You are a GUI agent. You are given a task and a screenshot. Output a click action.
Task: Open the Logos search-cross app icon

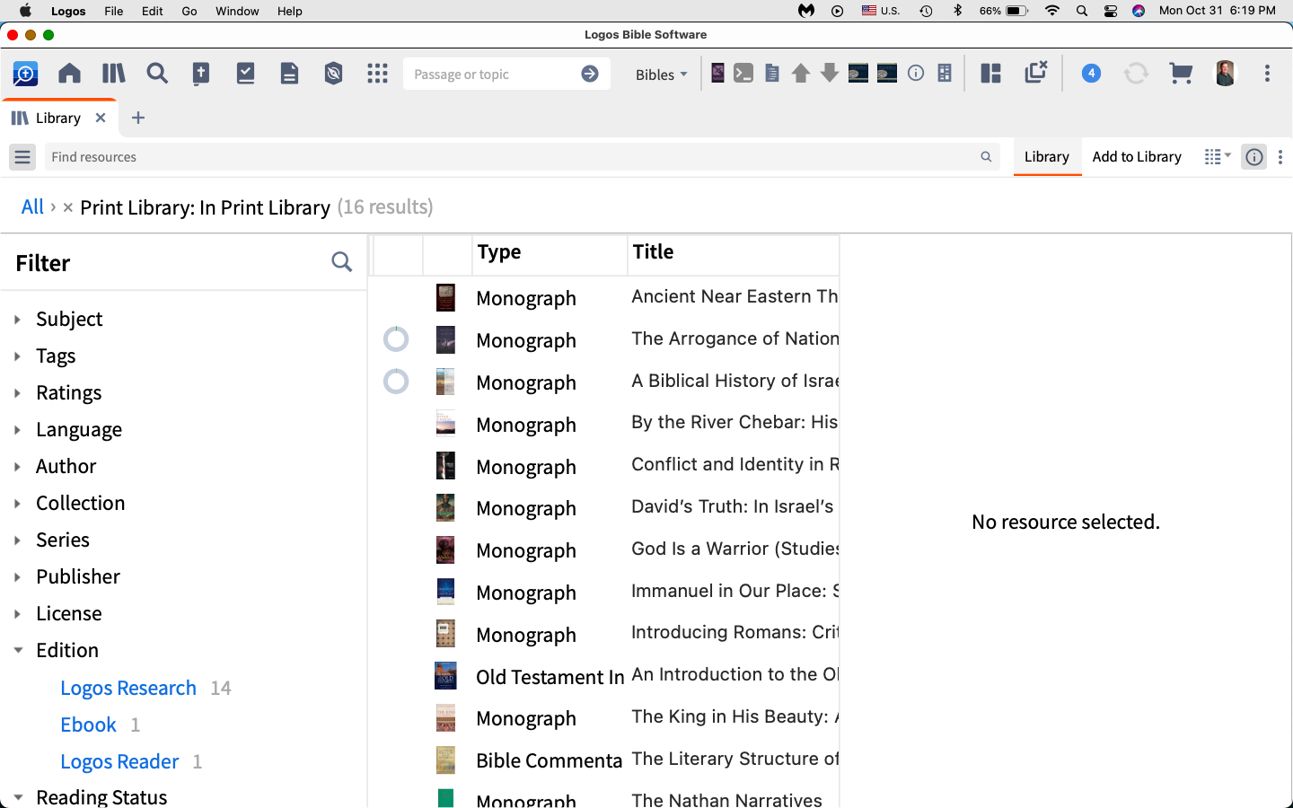(25, 74)
